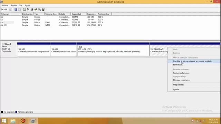Click the RAW file system cell in list
This screenshot has height=124, width=221.
pos(48,22)
